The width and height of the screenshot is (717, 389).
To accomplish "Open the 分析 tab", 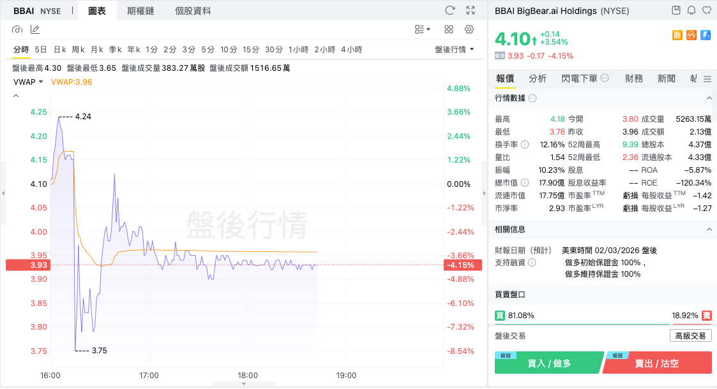I will [x=538, y=78].
